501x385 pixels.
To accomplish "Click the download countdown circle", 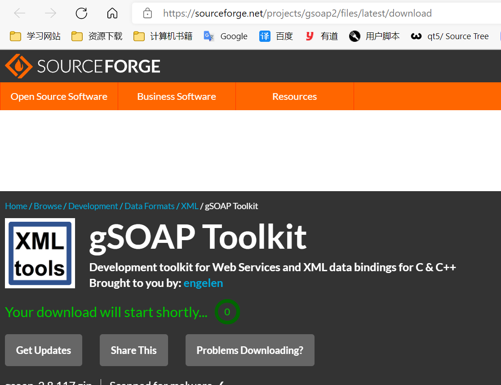I will 227,312.
